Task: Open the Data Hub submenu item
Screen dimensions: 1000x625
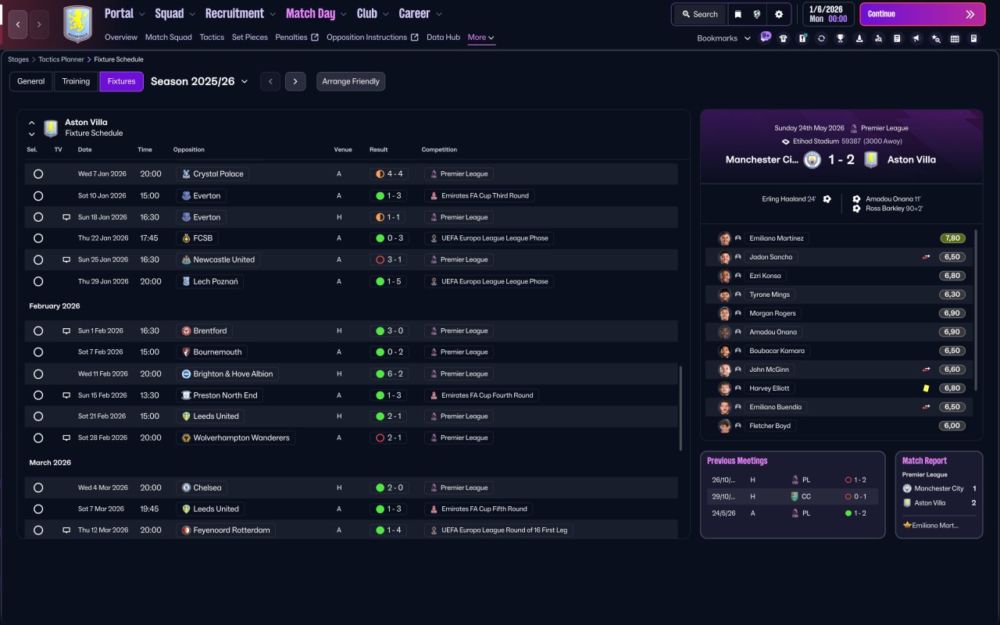Action: point(443,37)
